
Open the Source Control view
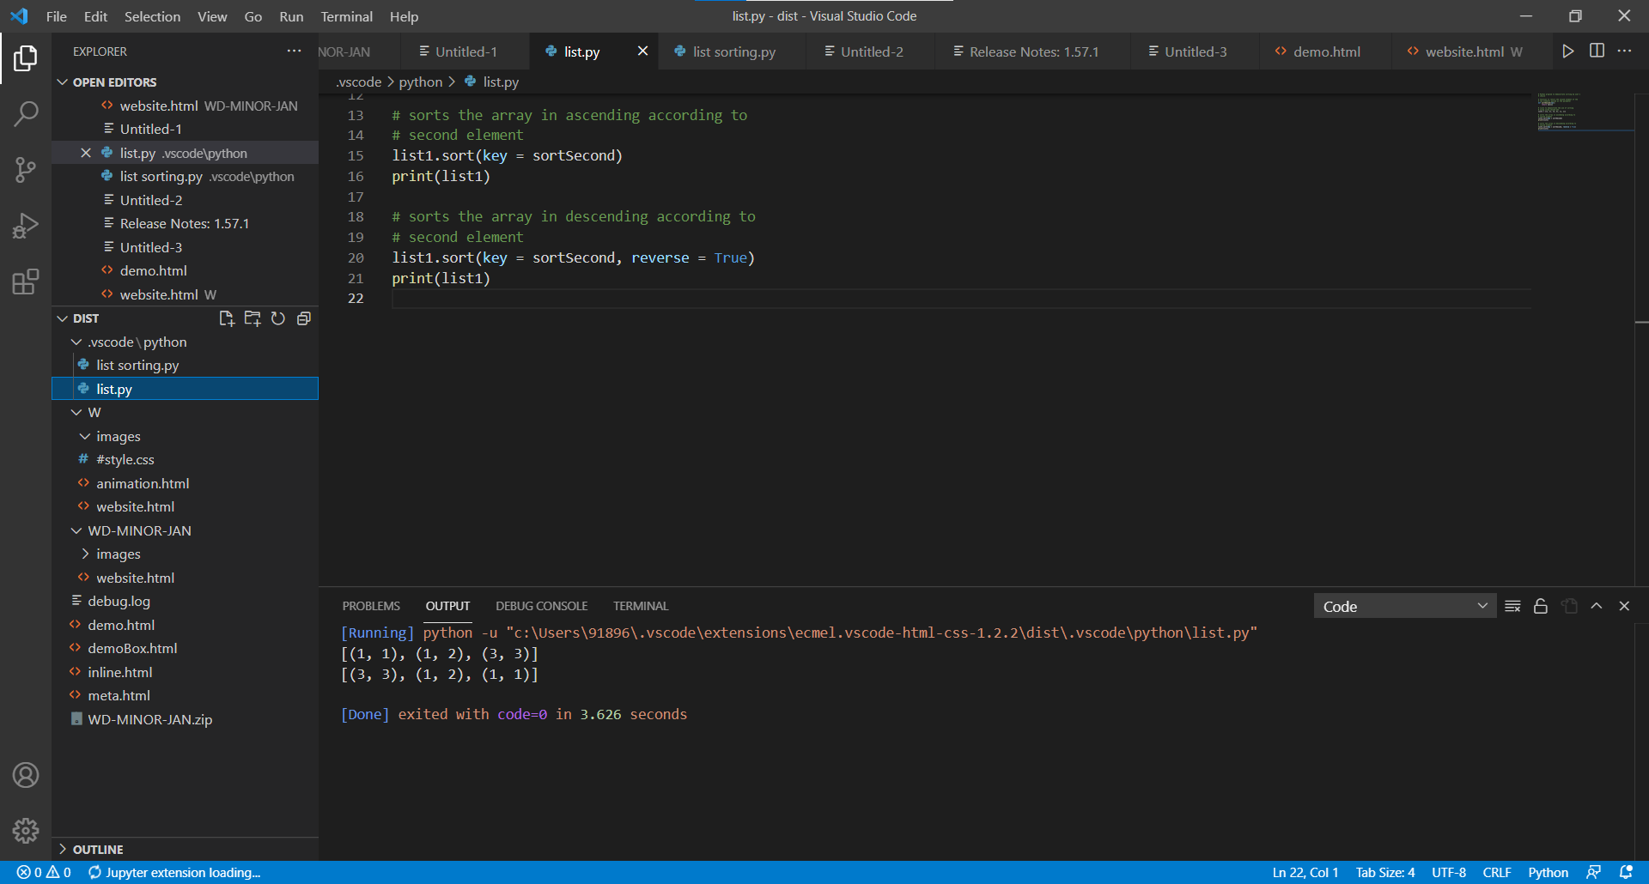[x=26, y=169]
